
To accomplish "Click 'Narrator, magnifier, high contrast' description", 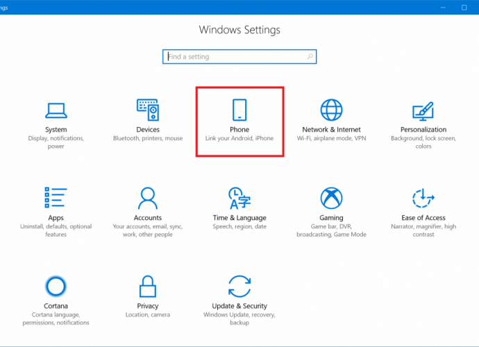I will [423, 230].
